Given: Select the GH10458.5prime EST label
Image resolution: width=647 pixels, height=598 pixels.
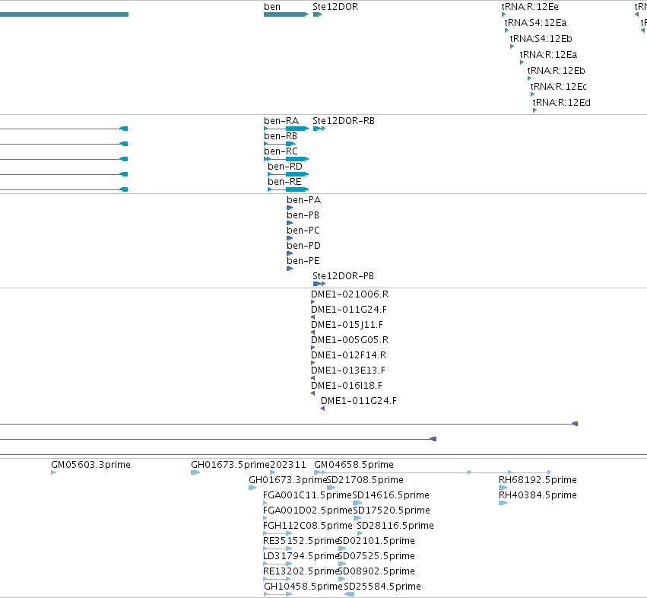Looking at the screenshot, I should pos(303,587).
